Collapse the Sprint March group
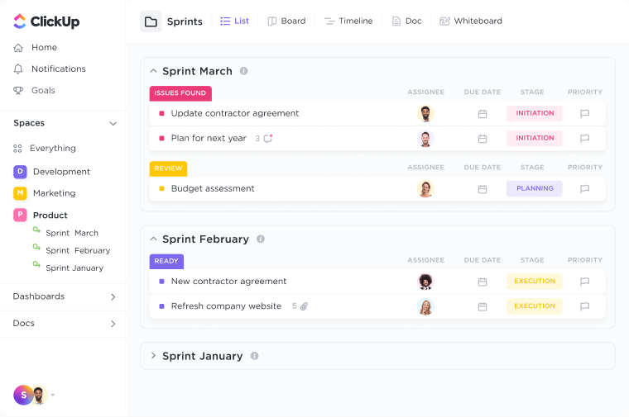Viewport: 629px width, 417px height. coord(153,71)
